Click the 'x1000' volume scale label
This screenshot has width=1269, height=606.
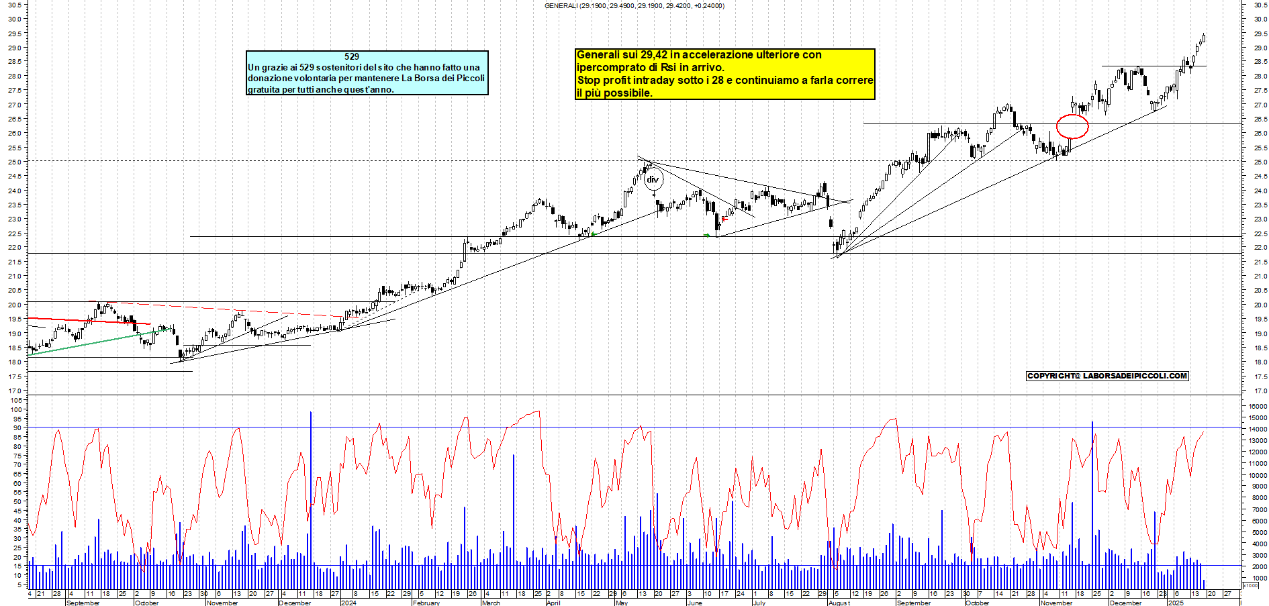point(1251,585)
